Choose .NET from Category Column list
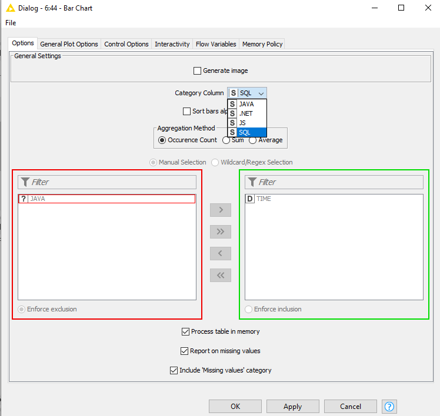Screen dimensions: 440x416 [247, 113]
